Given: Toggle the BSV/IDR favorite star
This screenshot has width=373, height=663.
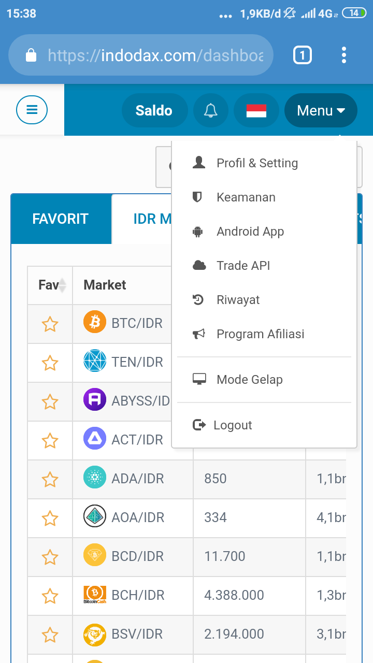Looking at the screenshot, I should (x=50, y=635).
